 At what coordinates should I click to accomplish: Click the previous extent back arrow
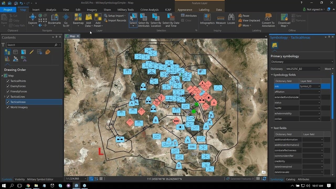pos(40,25)
